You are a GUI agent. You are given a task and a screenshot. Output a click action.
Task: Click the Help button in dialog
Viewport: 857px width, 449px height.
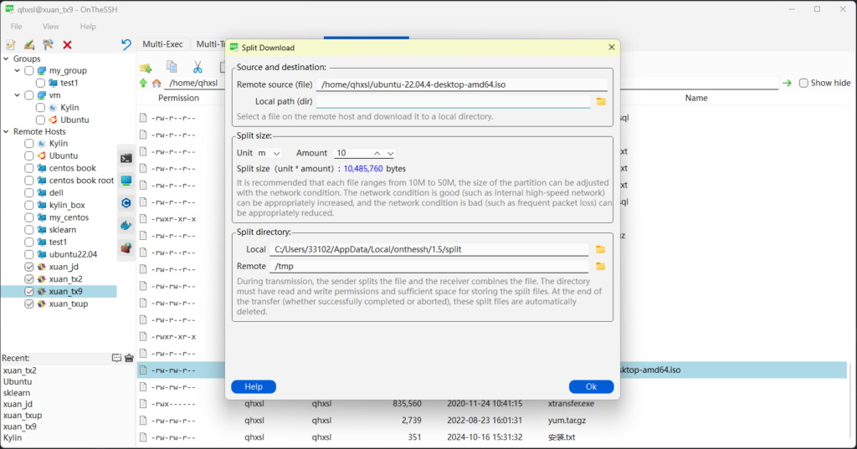254,387
